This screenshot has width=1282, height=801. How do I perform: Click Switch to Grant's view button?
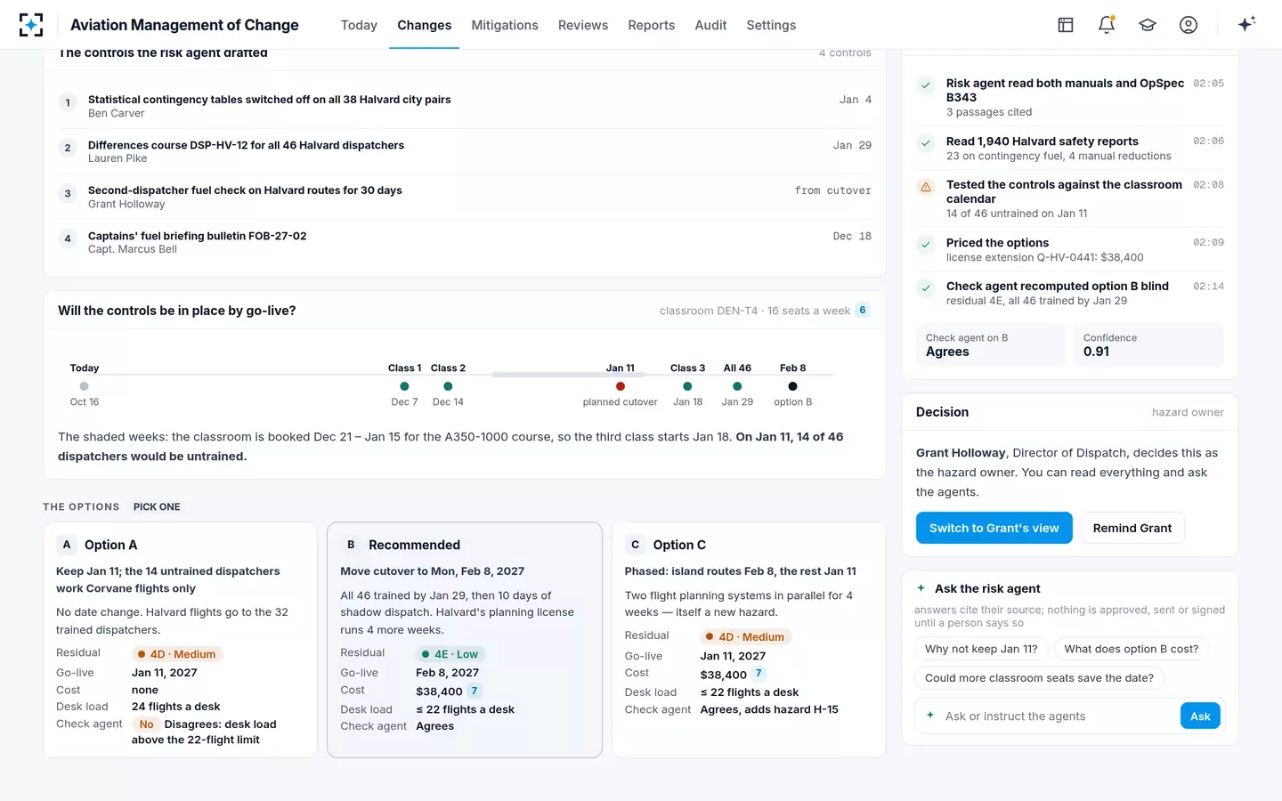pyautogui.click(x=994, y=528)
